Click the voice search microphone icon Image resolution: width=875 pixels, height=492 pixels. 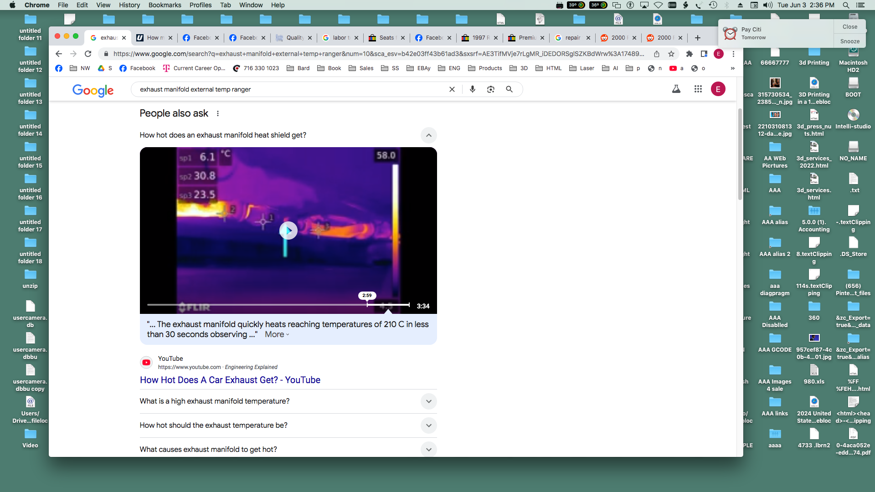(x=473, y=89)
